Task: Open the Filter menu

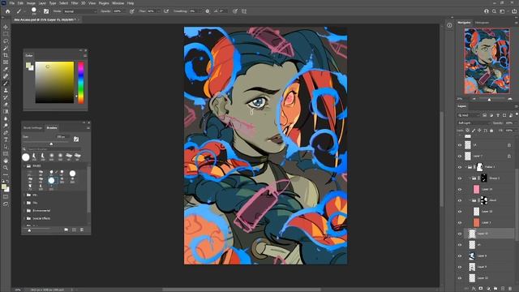Action: click(x=75, y=3)
